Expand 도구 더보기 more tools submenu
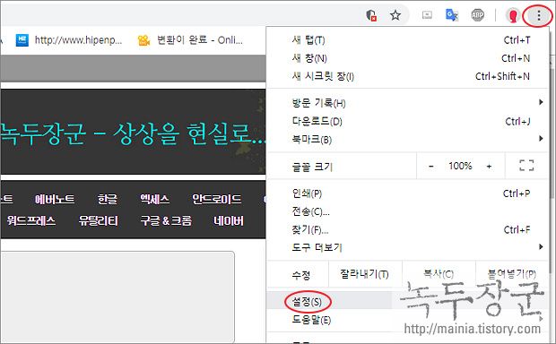 coord(407,247)
